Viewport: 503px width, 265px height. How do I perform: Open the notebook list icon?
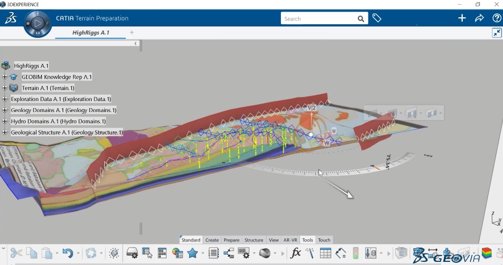click(214, 253)
